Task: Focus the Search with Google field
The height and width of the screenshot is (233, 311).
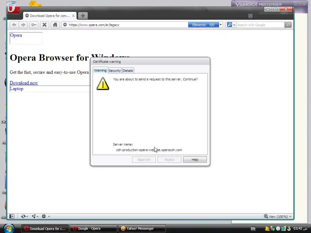Action: point(260,25)
